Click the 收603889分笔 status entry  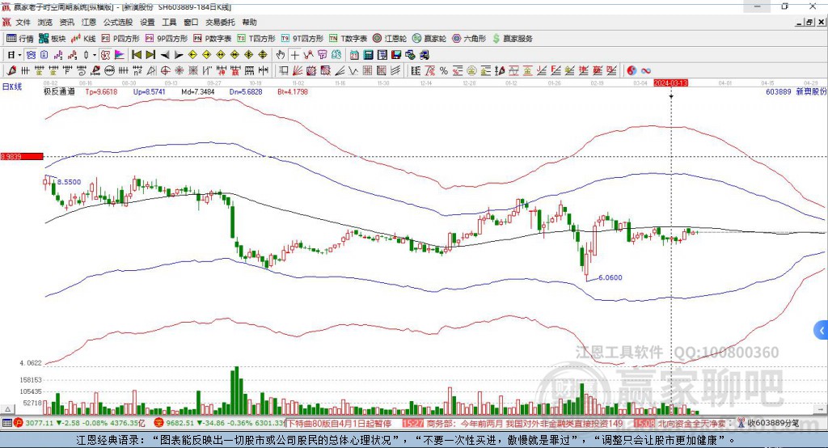(773, 423)
